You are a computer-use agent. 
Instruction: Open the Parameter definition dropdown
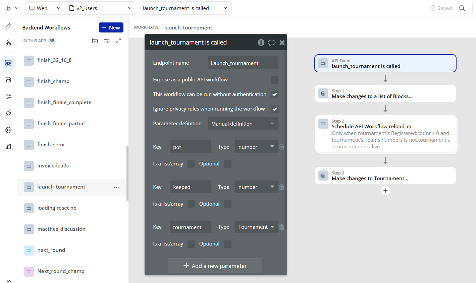coord(243,124)
